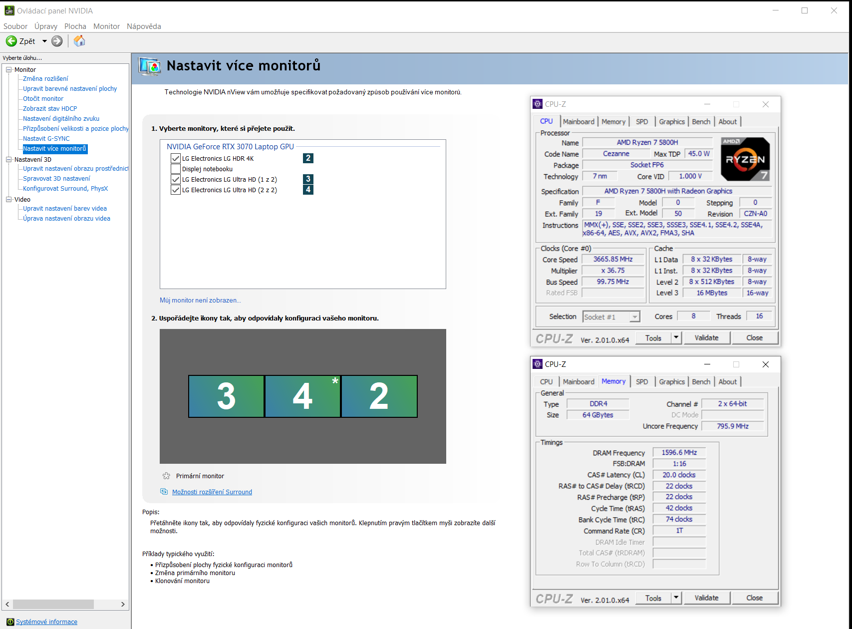Click Validate in upper CPU-Z window

click(x=706, y=338)
